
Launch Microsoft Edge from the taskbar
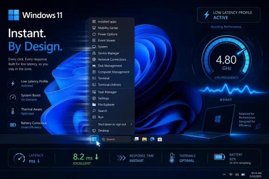coord(152,139)
